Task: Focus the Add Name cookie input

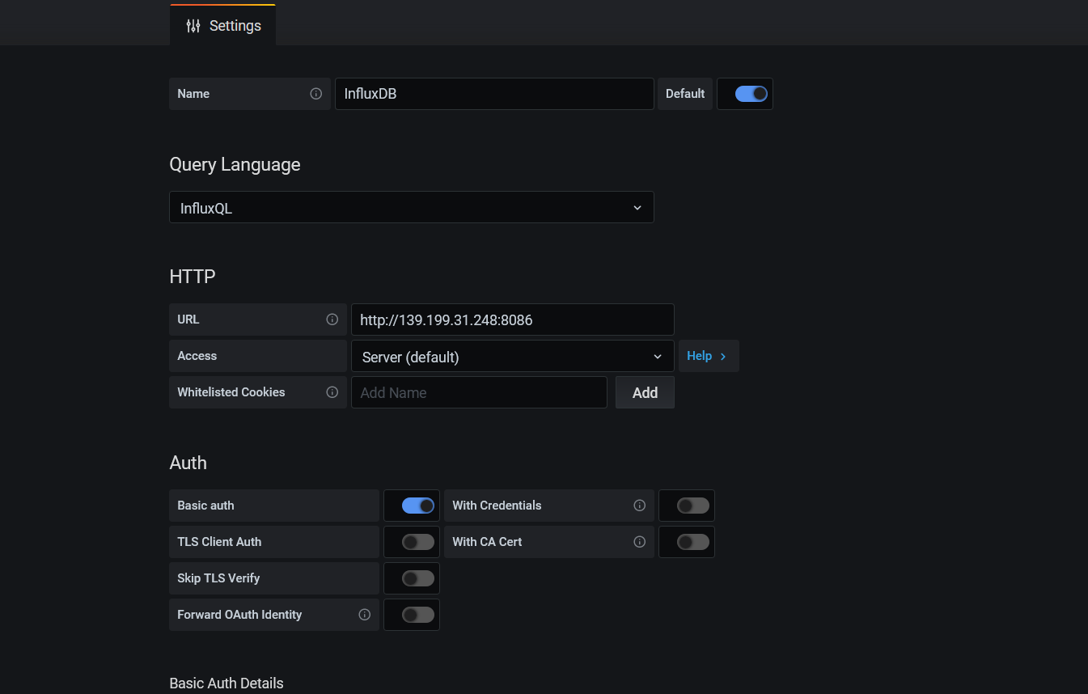Action: 478,392
